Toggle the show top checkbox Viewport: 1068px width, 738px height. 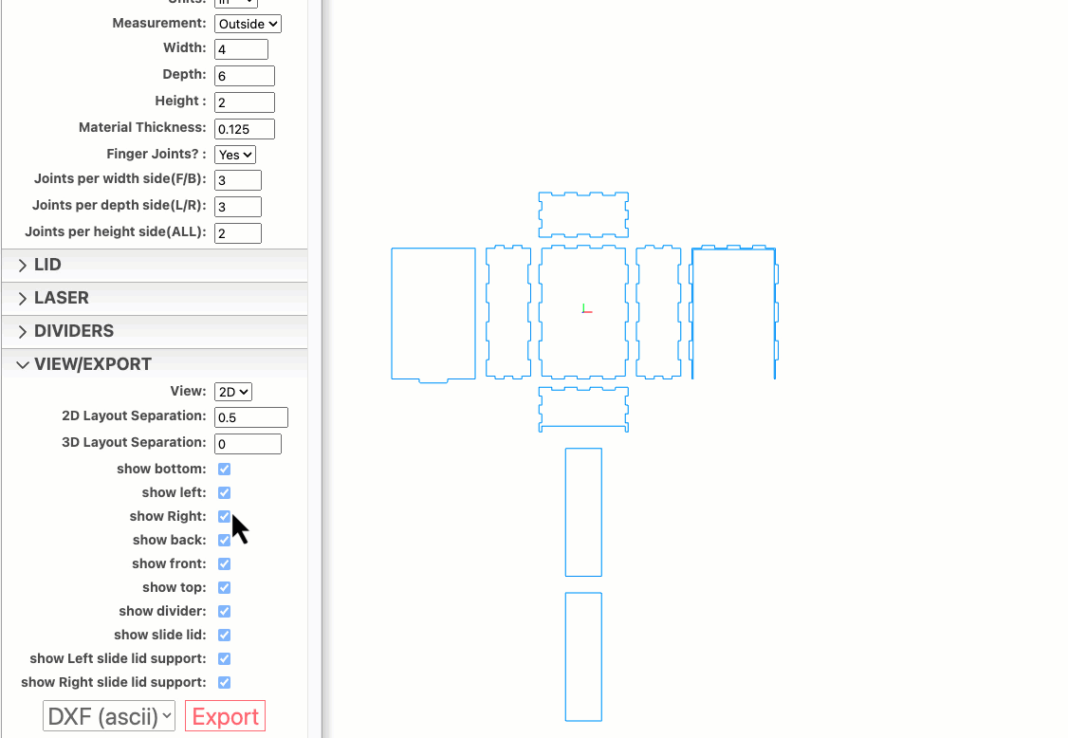224,587
